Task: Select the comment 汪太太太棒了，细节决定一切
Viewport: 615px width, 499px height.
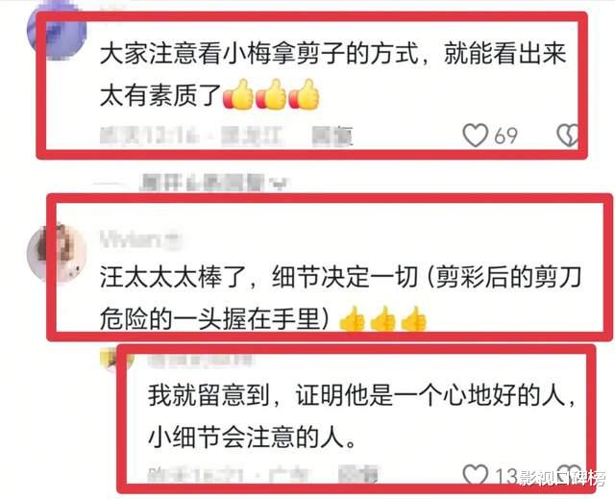Action: coord(258,277)
